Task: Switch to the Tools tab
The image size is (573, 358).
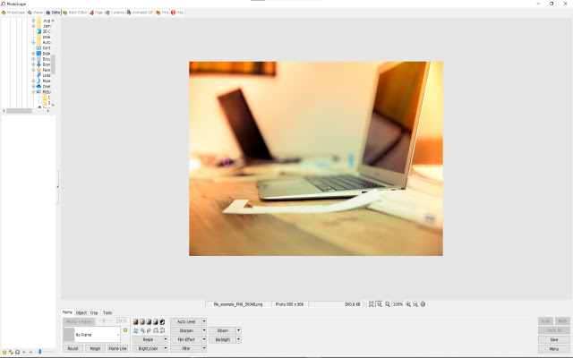Action: pos(107,312)
